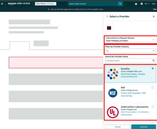Image resolution: width=157 pixels, height=129 pixels.
Task: Go back from Select a Provider
Action: click(x=107, y=16)
